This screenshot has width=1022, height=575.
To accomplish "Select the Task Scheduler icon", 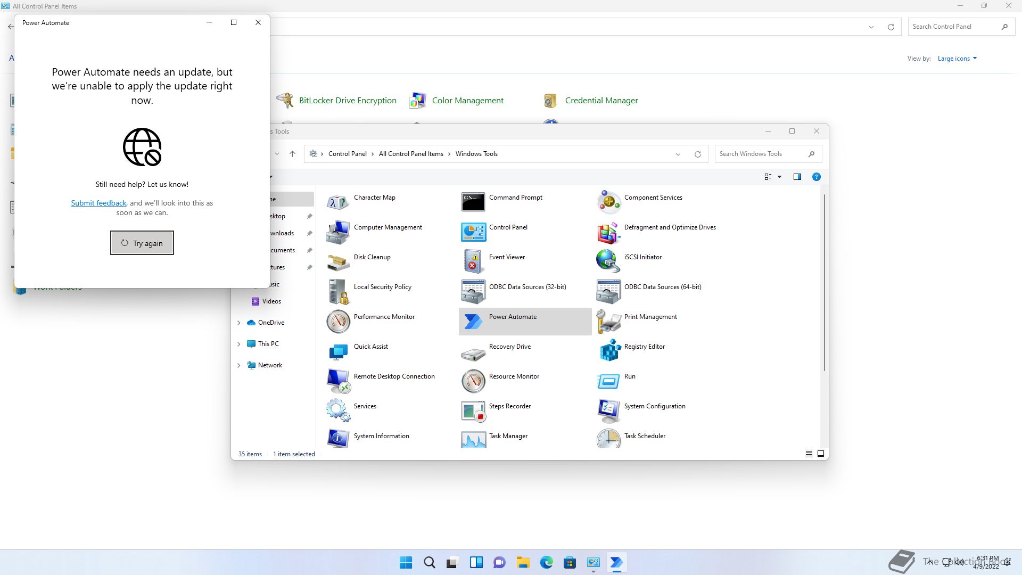I will pos(608,438).
